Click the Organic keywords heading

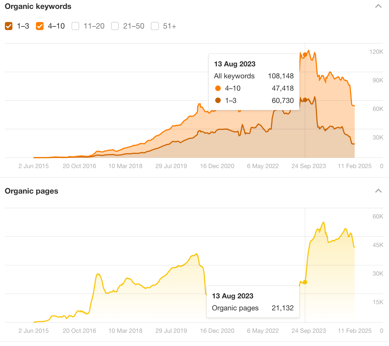tap(38, 6)
